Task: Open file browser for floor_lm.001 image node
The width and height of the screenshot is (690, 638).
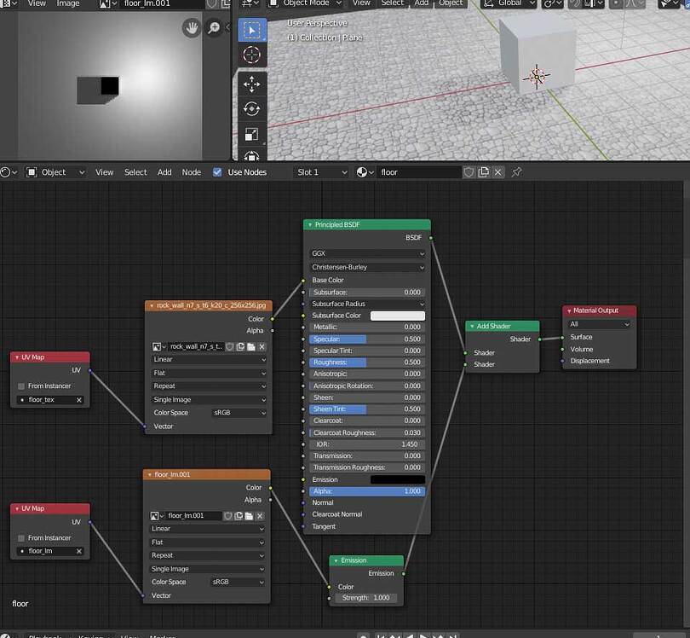Action: click(x=249, y=516)
